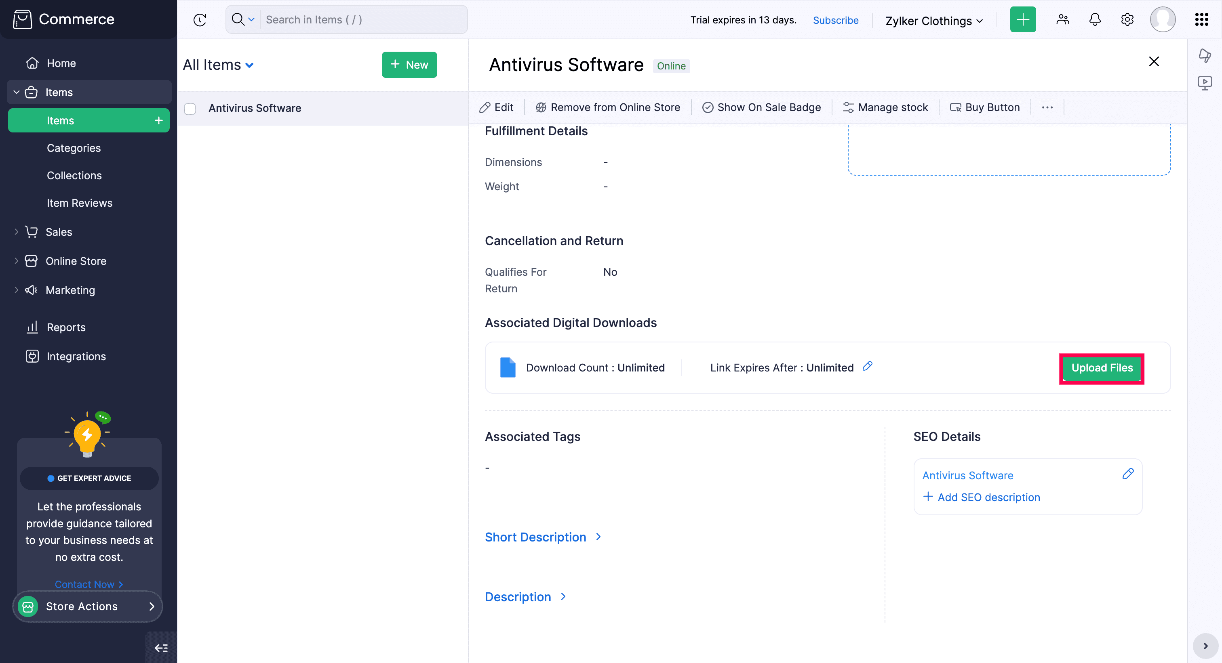1222x663 pixels.
Task: Open the video tutorials icon in right rail
Action: tap(1205, 83)
